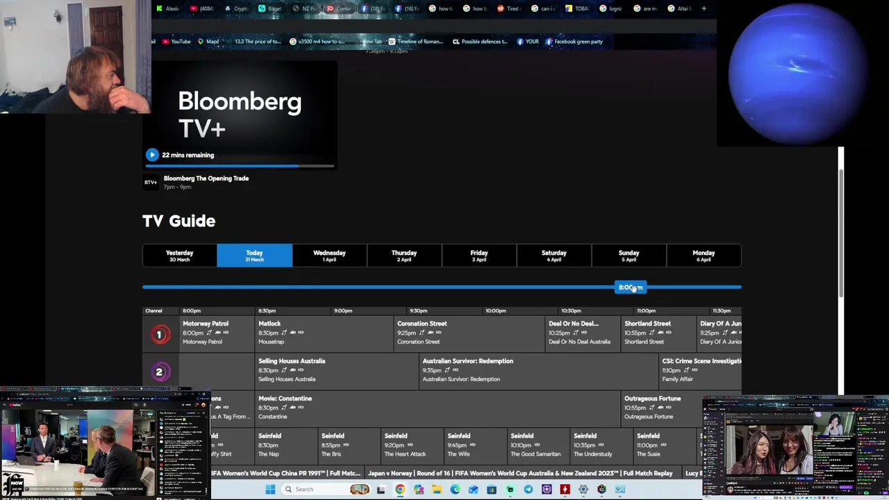This screenshot has width=889, height=500.
Task: Open the Bloomberg TV+ channel card
Action: (240, 115)
